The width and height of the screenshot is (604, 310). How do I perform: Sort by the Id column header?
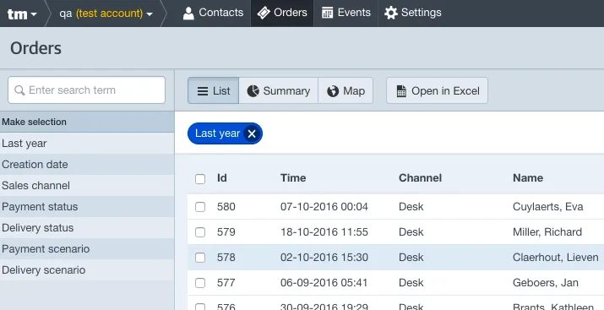(222, 178)
